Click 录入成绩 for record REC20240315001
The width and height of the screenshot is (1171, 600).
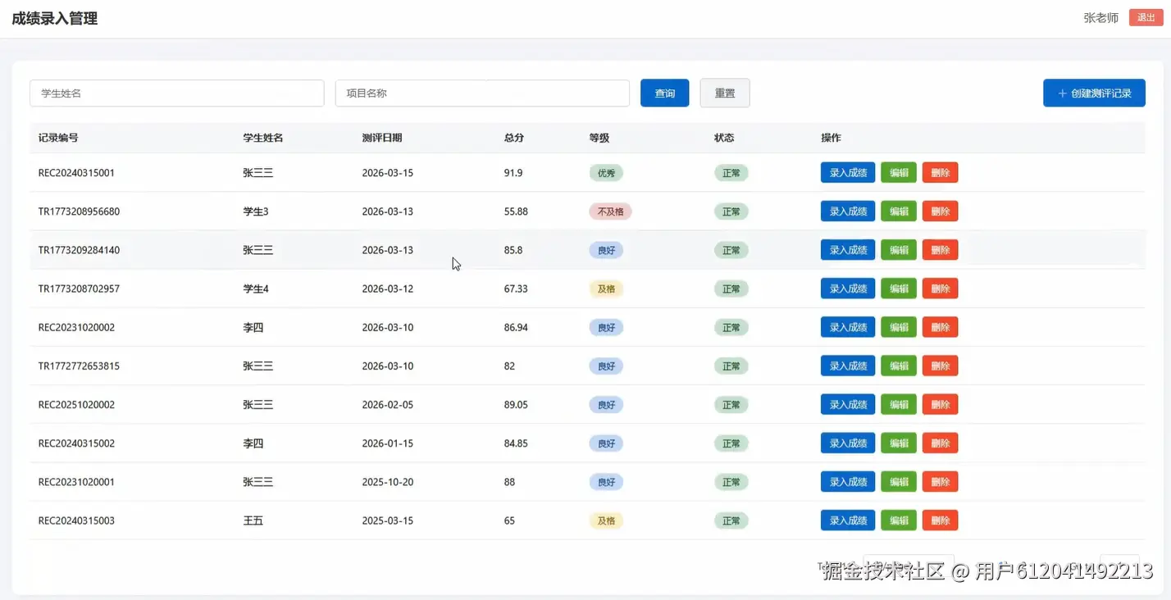click(848, 173)
